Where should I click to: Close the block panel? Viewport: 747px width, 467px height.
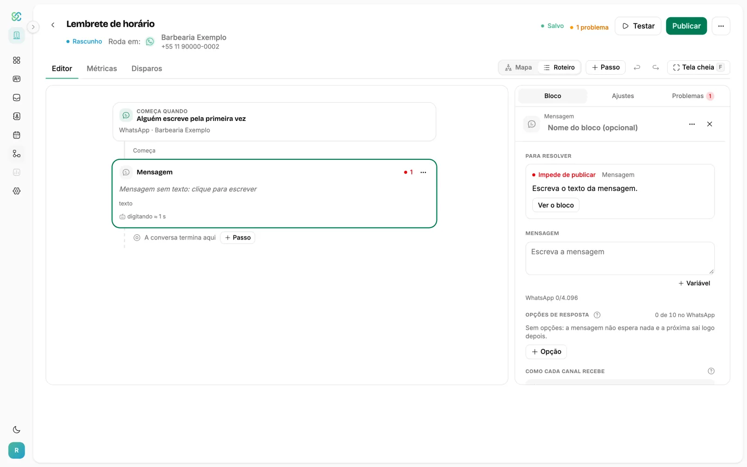click(x=710, y=124)
